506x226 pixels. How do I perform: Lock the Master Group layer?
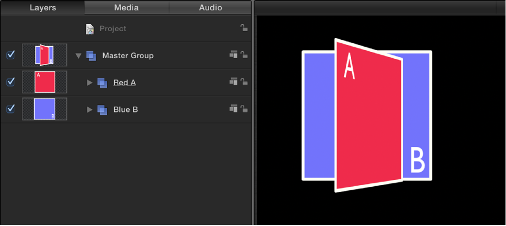pos(244,55)
